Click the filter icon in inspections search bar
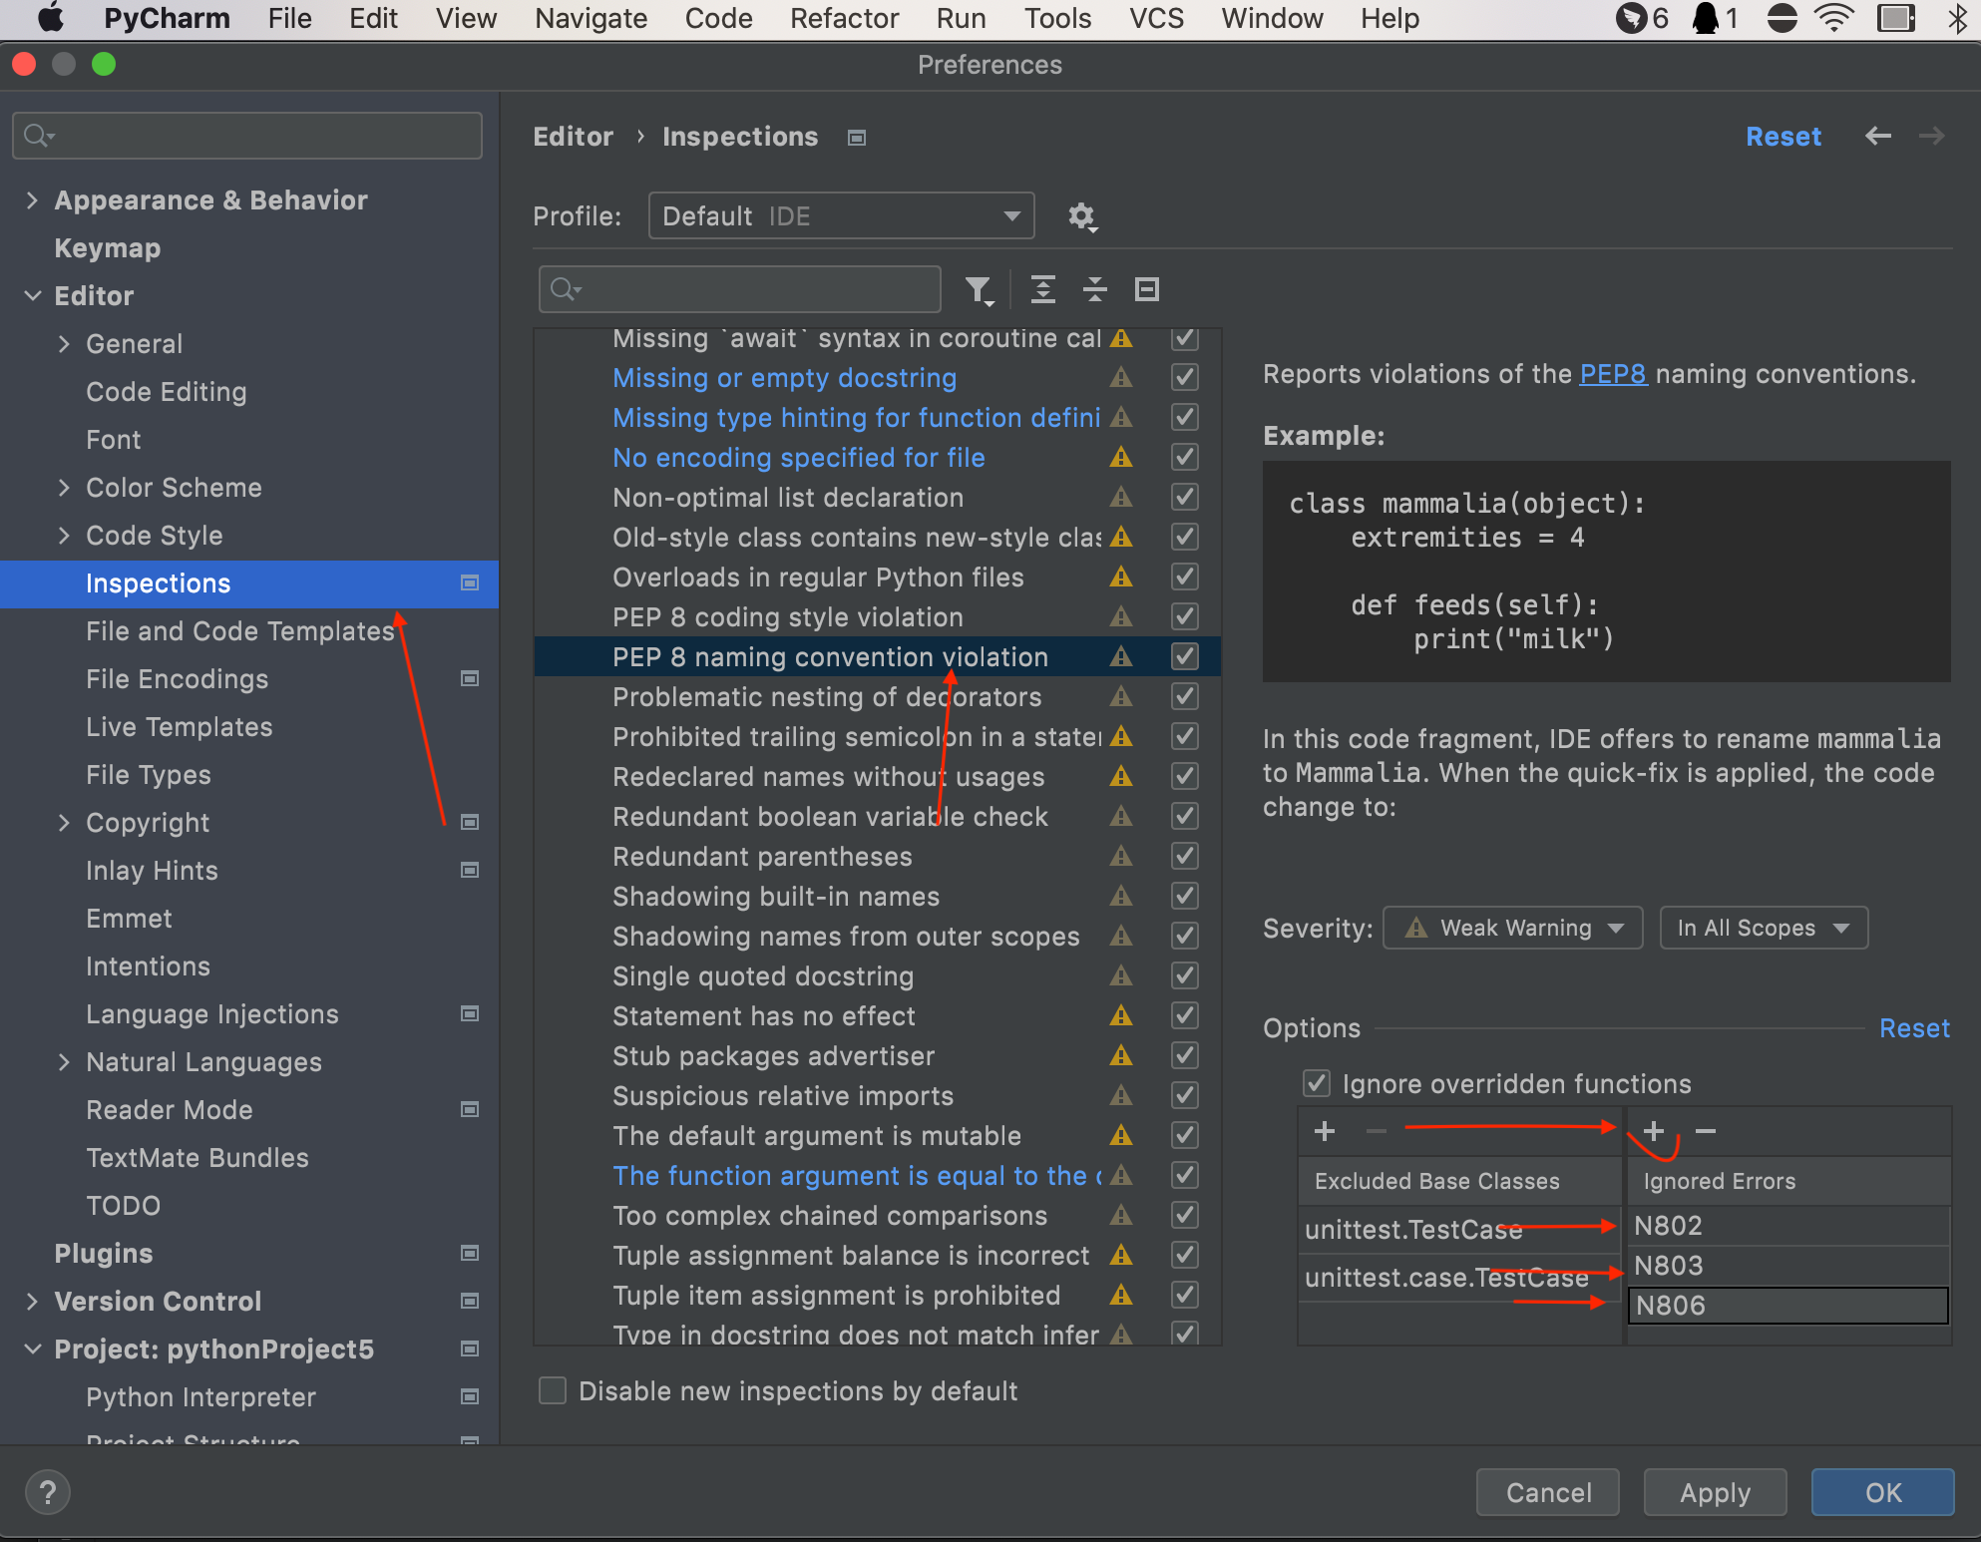The width and height of the screenshot is (1981, 1542). (x=981, y=289)
